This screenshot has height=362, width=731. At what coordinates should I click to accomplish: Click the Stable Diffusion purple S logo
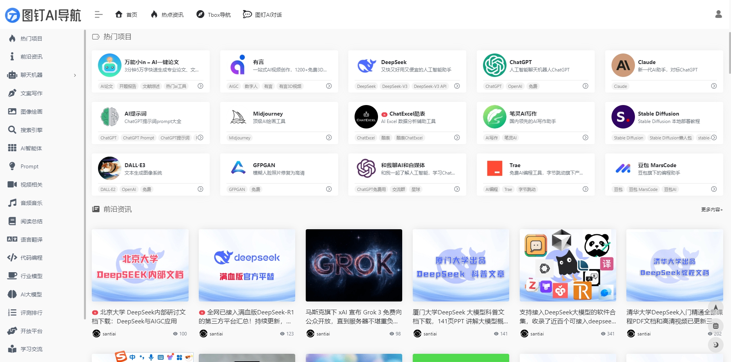click(x=623, y=117)
